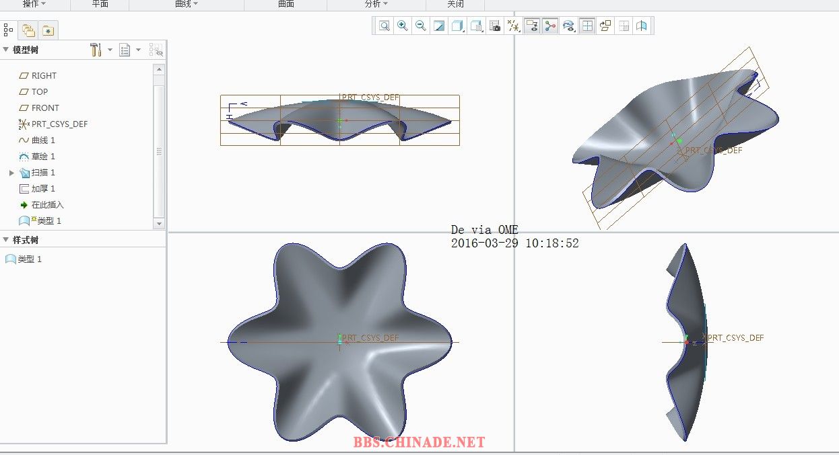The width and height of the screenshot is (839, 455).
Task: Click the model tree scrollbar down arrow
Action: point(159,223)
